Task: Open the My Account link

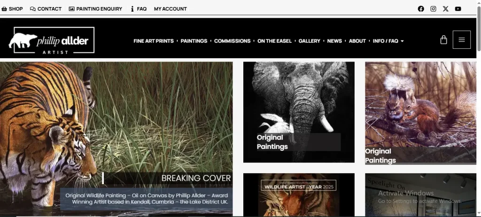Action: coord(170,8)
